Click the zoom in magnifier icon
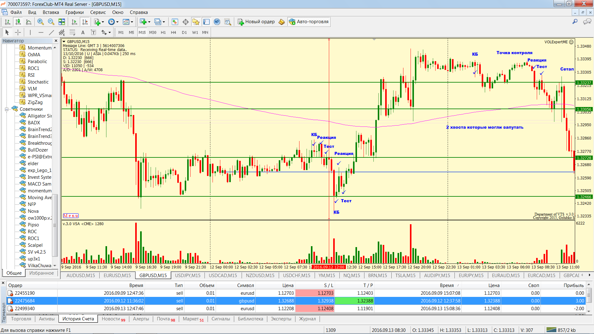The height and width of the screenshot is (334, 594). click(40, 22)
